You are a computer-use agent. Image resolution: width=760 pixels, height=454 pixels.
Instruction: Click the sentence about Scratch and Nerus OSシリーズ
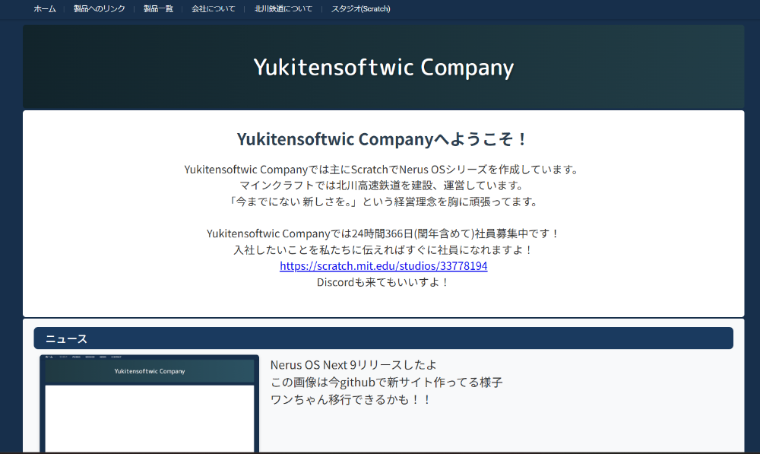click(x=383, y=170)
